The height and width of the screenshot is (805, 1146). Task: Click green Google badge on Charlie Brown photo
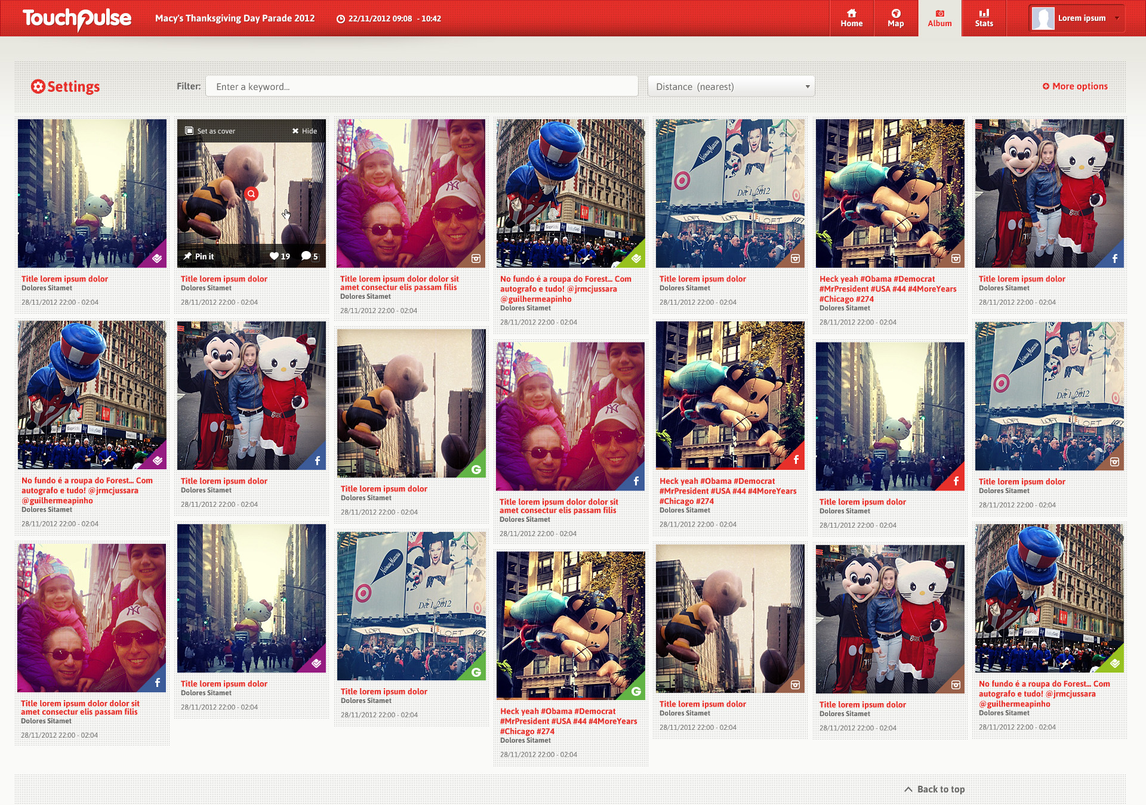476,469
